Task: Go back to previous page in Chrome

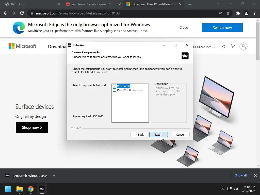Action: (6, 13)
